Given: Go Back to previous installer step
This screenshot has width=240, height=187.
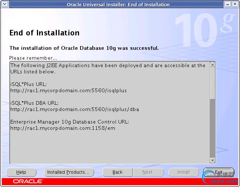Looking at the screenshot, I should point(117,172).
